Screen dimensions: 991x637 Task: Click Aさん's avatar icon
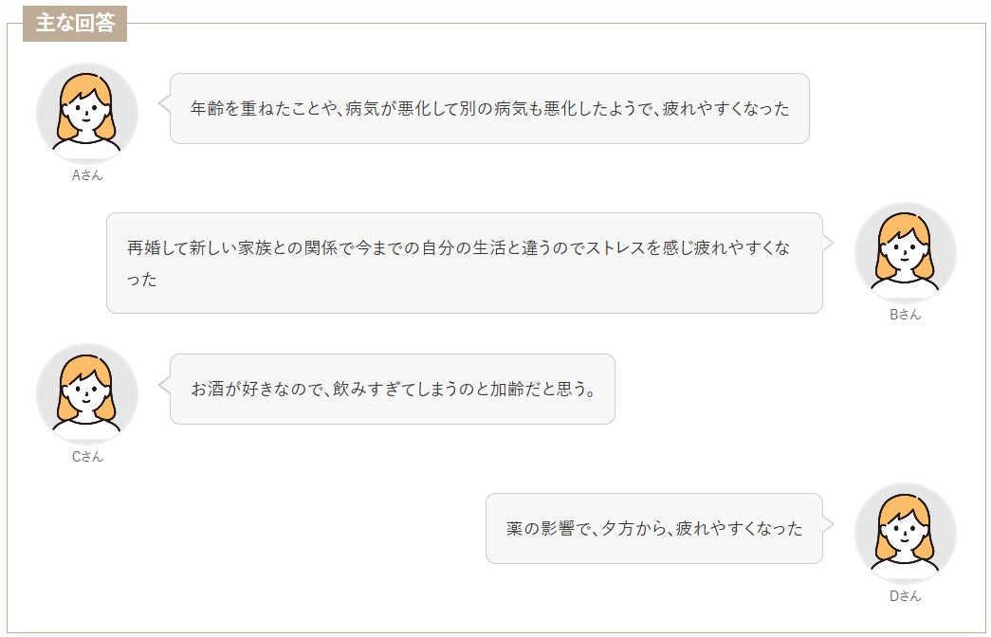[87, 113]
